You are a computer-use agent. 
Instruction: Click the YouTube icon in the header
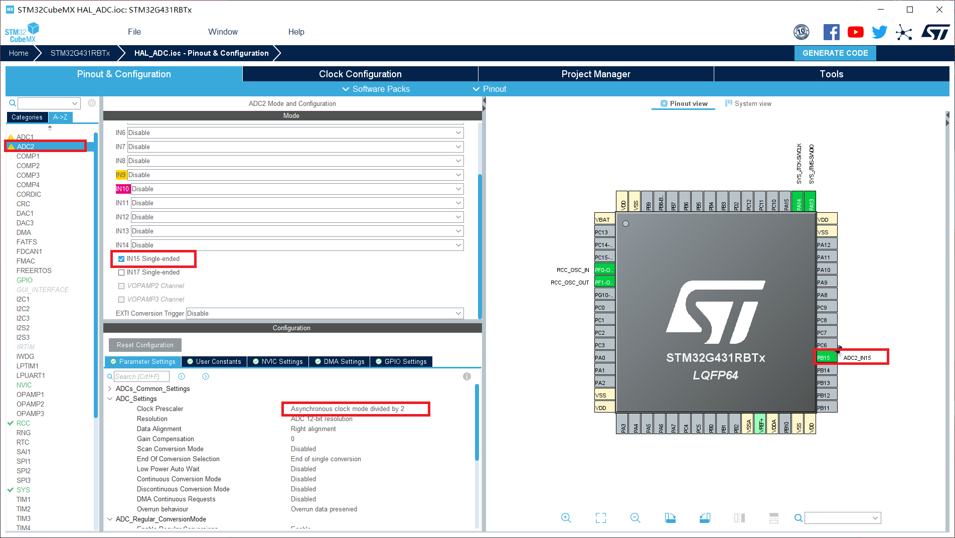click(855, 32)
